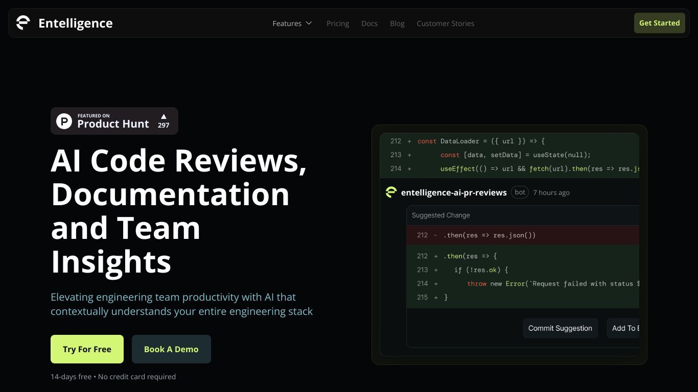Click the Get Started button
This screenshot has height=392, width=698.
coord(660,23)
